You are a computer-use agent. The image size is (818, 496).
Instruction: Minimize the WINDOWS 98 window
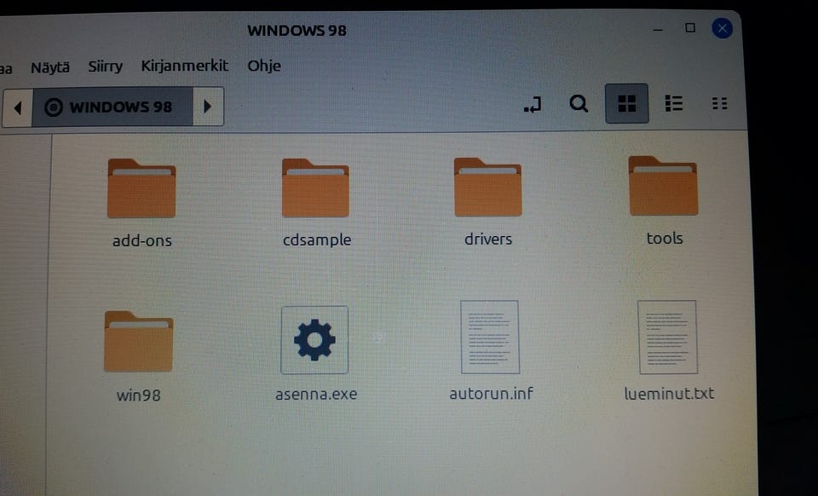[658, 29]
